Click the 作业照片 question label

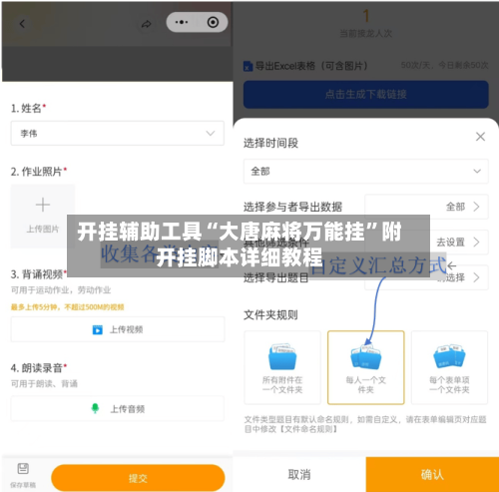click(x=39, y=172)
